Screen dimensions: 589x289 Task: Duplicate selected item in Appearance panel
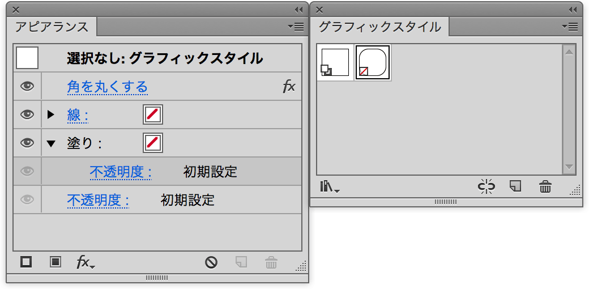[241, 262]
